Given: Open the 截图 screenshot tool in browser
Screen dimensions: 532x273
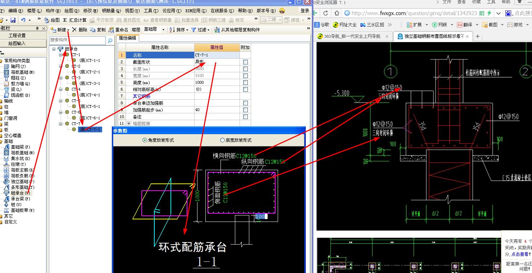Looking at the screenshot, I should click(x=490, y=25).
